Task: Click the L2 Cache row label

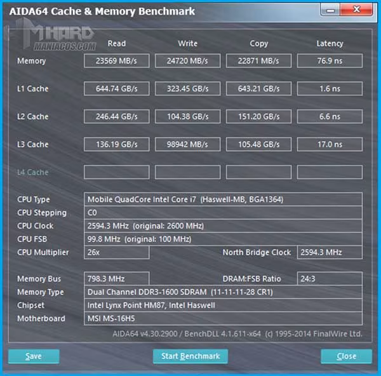Action: (x=32, y=117)
